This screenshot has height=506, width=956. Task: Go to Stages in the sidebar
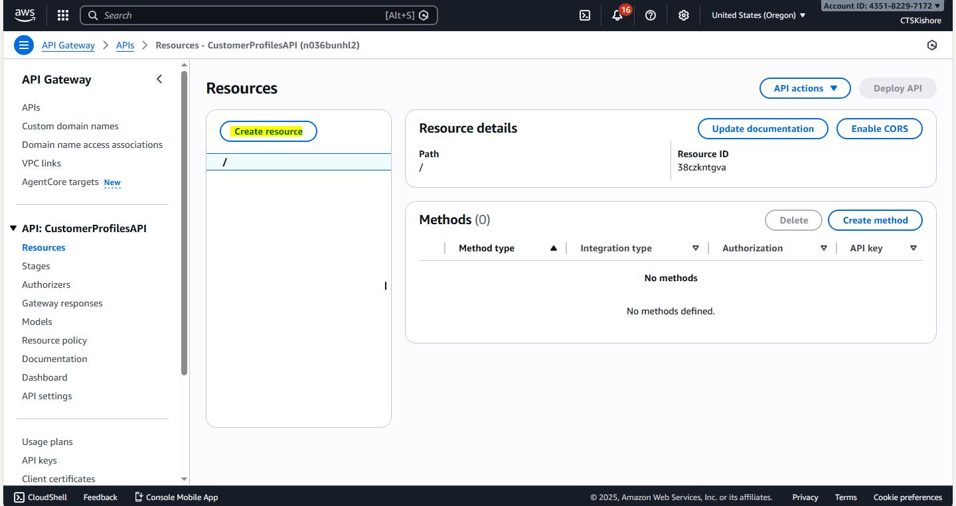pyautogui.click(x=36, y=266)
